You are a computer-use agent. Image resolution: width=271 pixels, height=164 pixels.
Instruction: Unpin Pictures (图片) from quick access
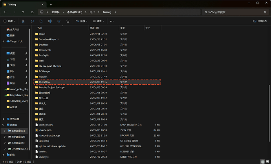pyautogui.click(x=26, y=71)
